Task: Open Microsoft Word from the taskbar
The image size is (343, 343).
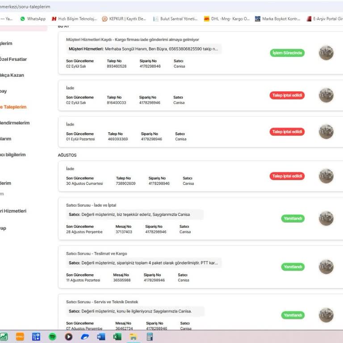Action: point(101,337)
